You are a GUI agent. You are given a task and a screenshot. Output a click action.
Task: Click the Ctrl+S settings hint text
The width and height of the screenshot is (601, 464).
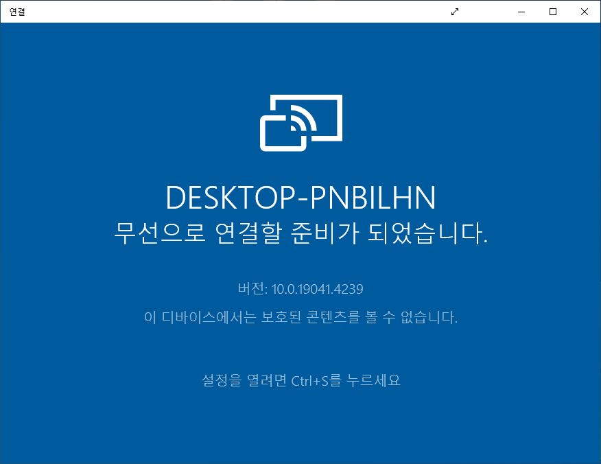point(300,380)
